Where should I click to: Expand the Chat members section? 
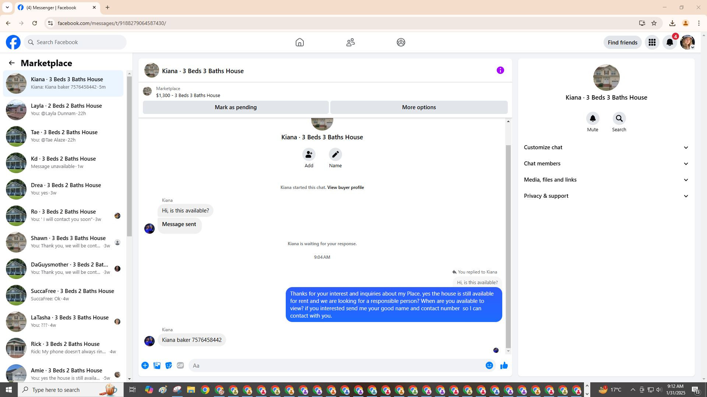tap(606, 164)
